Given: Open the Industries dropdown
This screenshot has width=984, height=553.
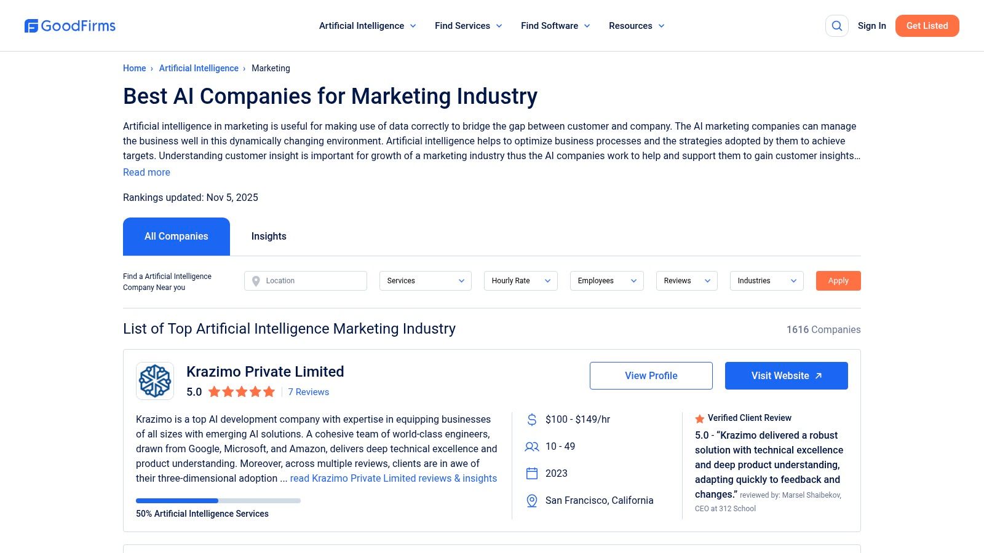Looking at the screenshot, I should [x=766, y=281].
